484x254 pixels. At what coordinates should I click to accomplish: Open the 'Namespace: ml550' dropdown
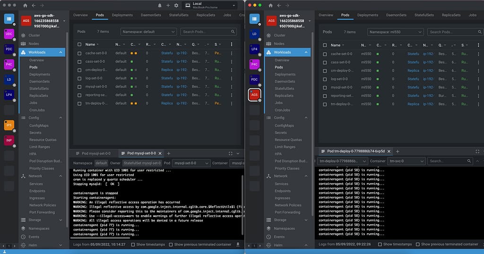[x=395, y=32]
